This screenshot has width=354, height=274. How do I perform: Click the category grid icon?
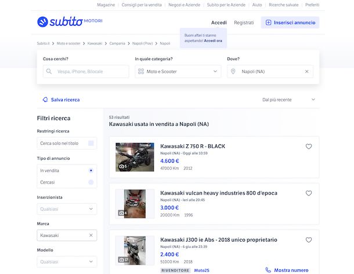141,71
